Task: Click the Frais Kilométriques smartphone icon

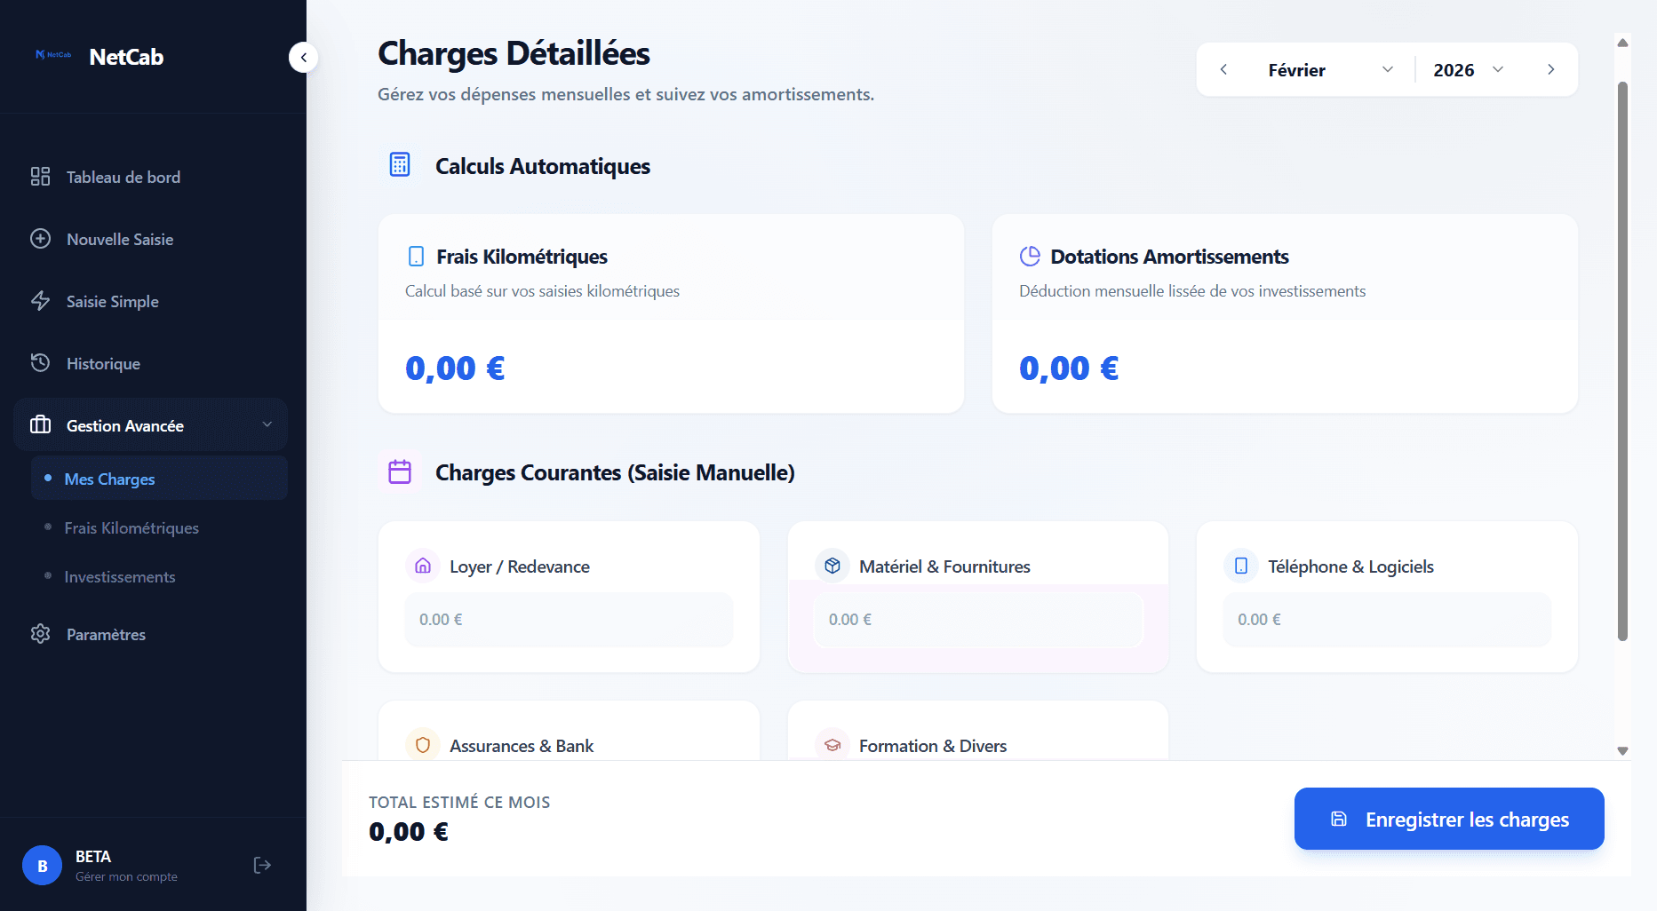Action: 416,256
